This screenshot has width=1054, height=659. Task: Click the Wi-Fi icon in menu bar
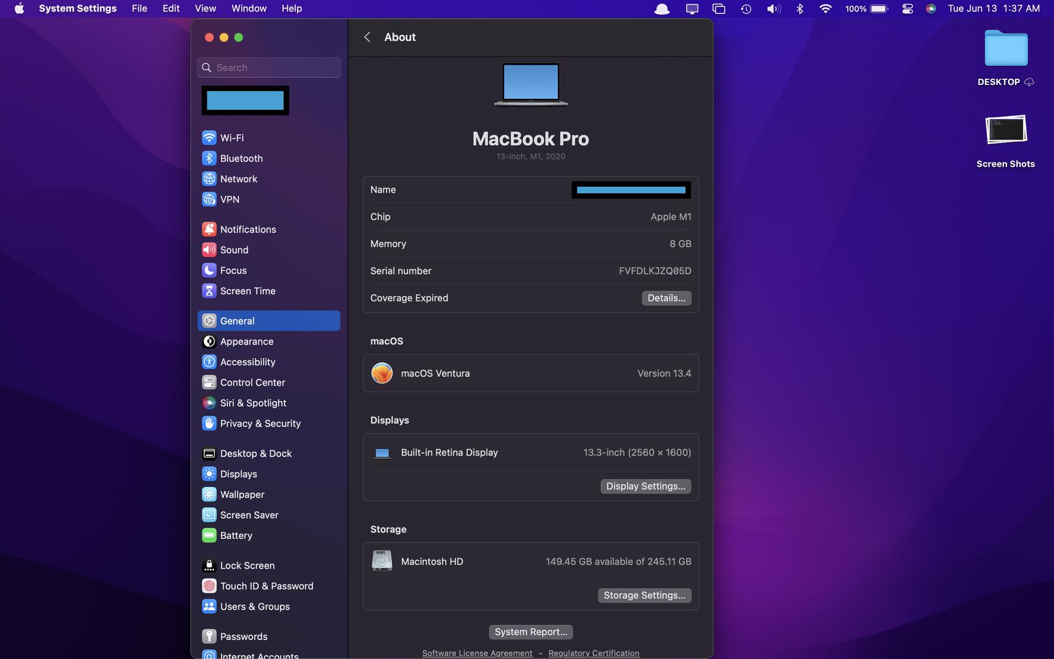click(x=825, y=9)
